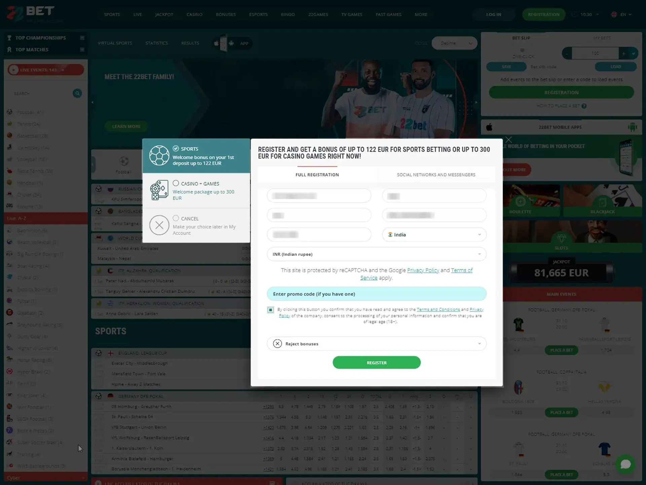
Task: Enter promo code input field
Action: coord(376,293)
